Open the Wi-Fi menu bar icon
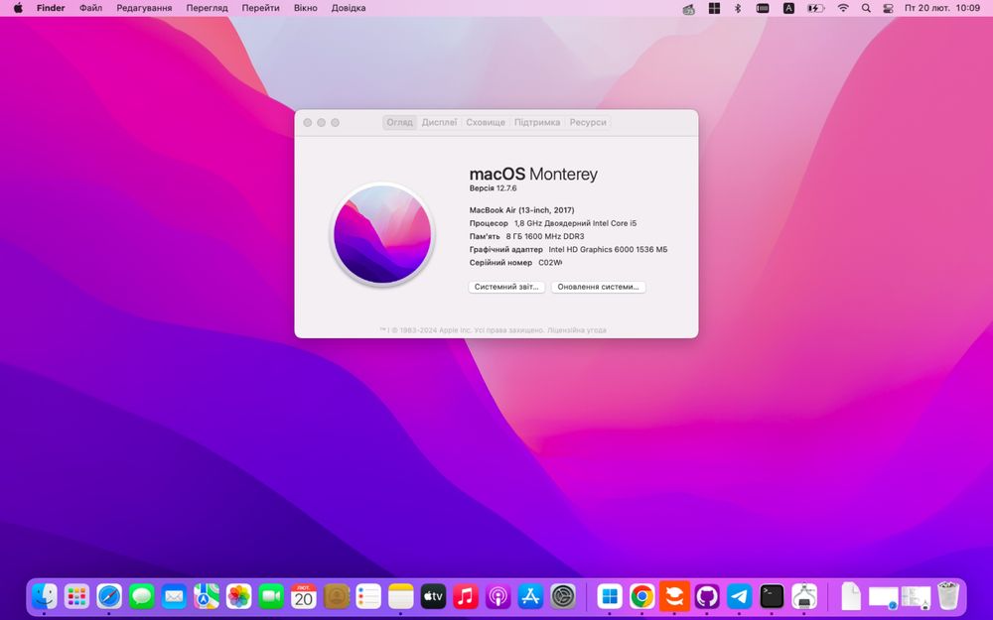The image size is (993, 620). click(843, 8)
